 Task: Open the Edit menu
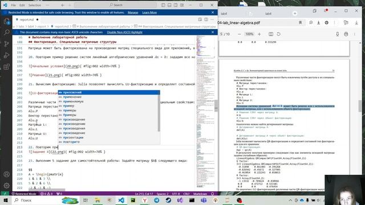click(x=22, y=5)
